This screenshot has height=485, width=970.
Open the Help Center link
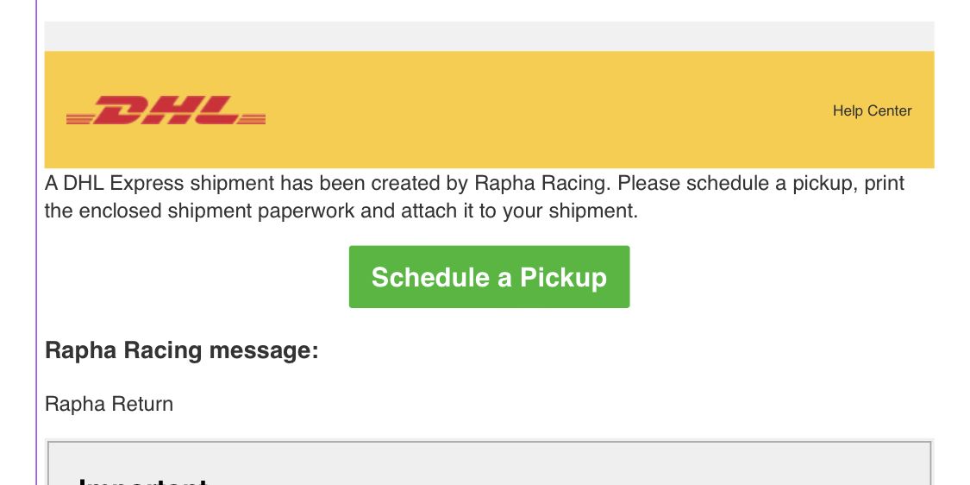(872, 110)
